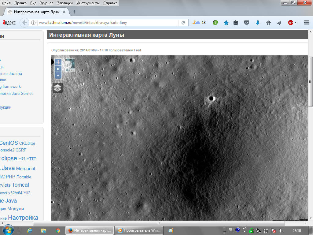
Task: Click the paper plane send icon
Action: tap(279, 23)
